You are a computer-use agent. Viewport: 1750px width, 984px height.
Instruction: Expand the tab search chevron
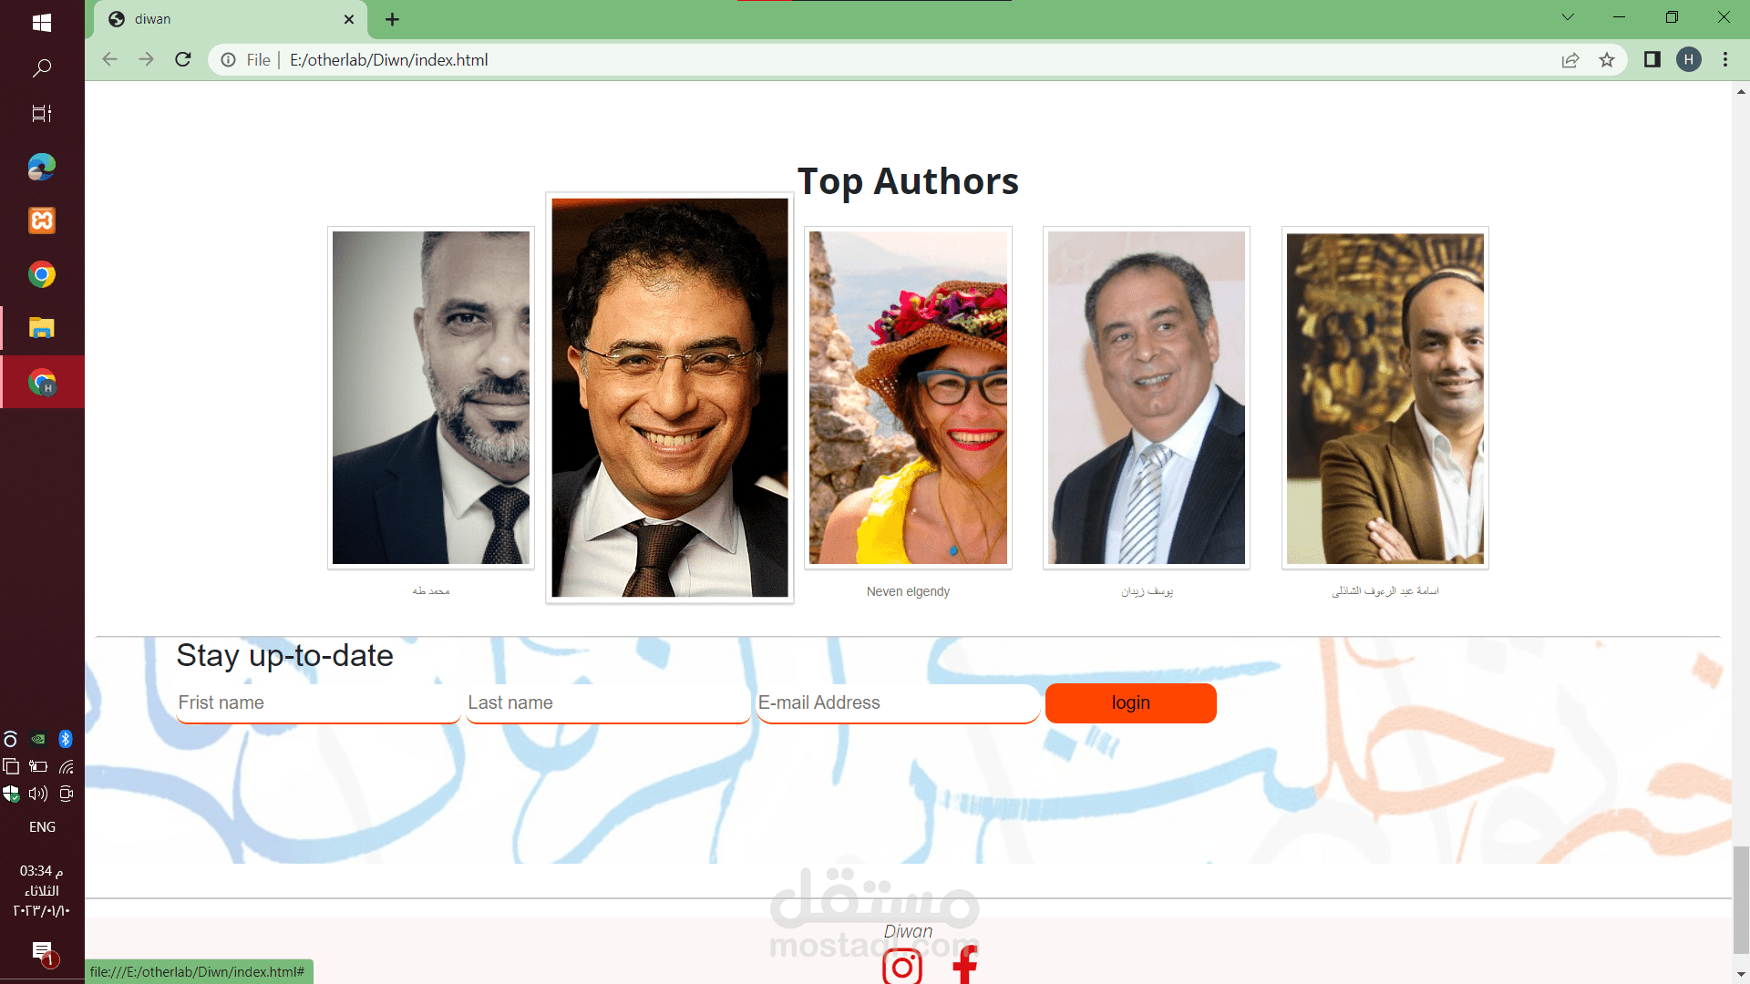pyautogui.click(x=1568, y=17)
